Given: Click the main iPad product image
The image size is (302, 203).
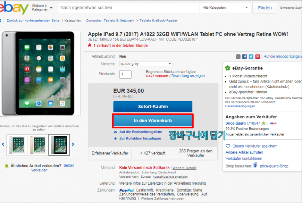Looking at the screenshot, I should (x=40, y=73).
